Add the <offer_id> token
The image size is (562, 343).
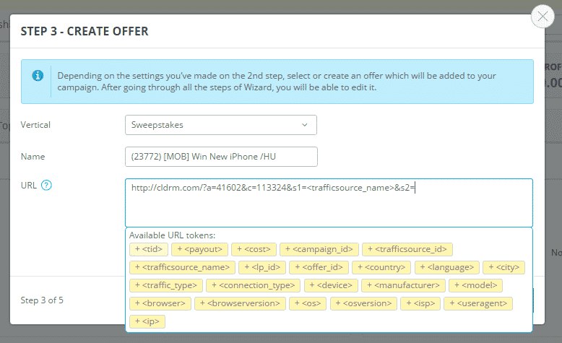click(x=317, y=267)
